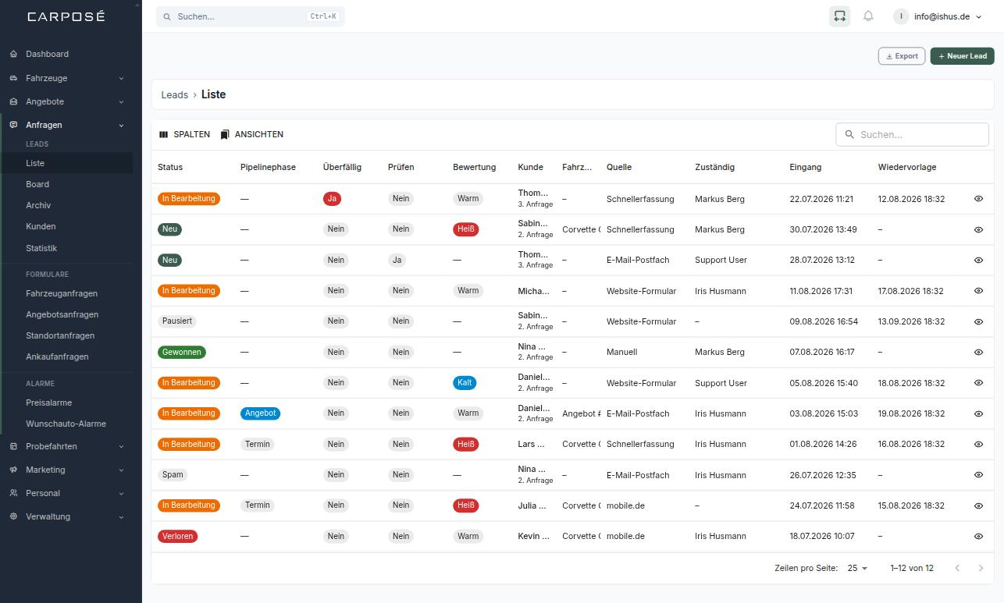Viewport: 1004px width, 603px height.
Task: Sort by the Eingang column header
Action: point(805,167)
